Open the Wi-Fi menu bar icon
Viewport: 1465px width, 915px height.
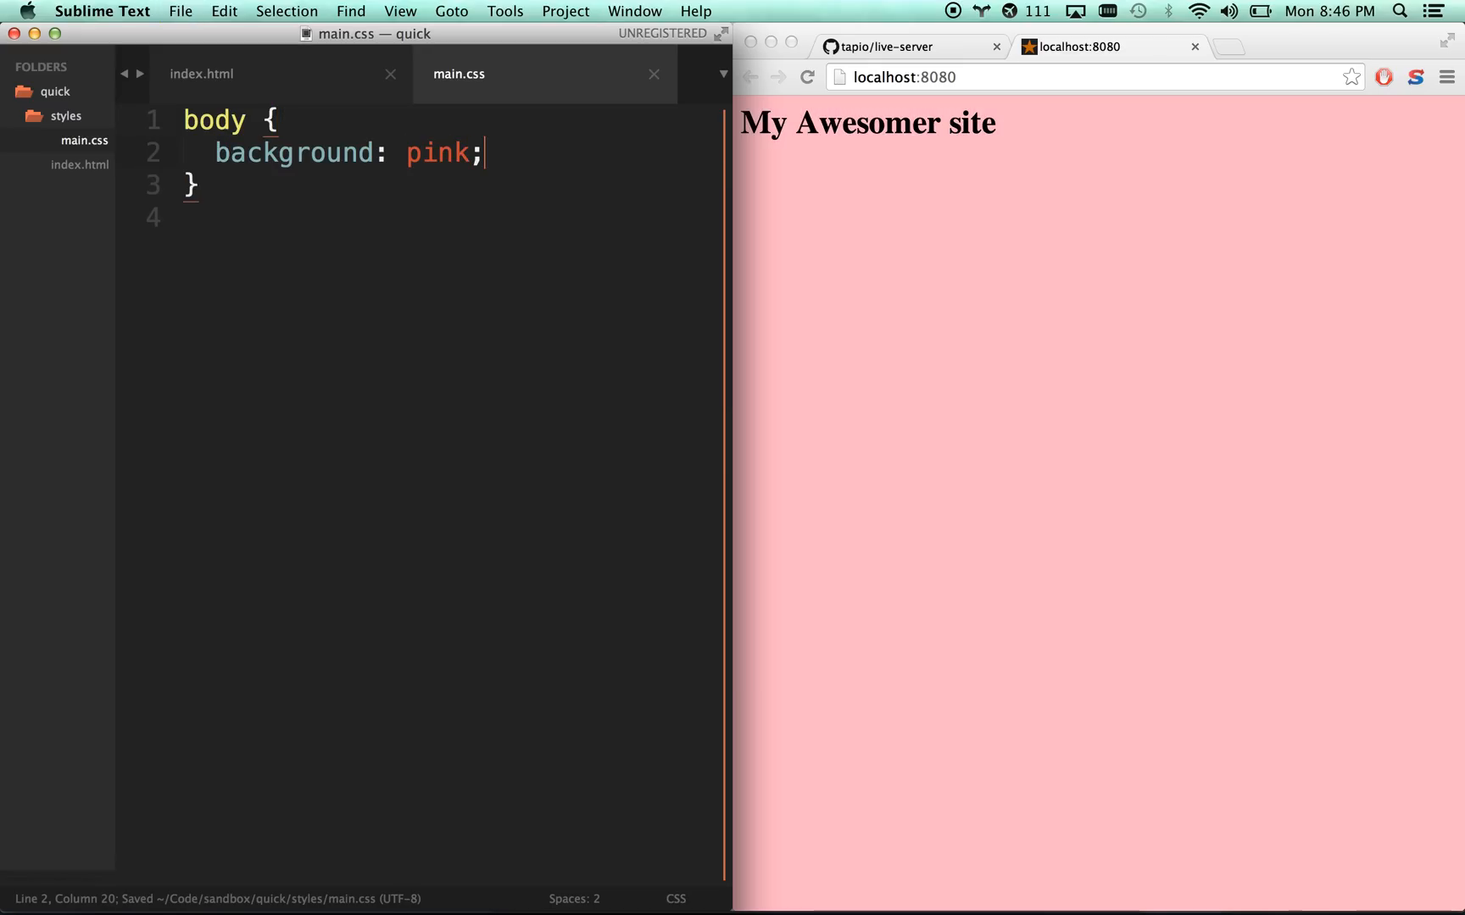pos(1199,11)
